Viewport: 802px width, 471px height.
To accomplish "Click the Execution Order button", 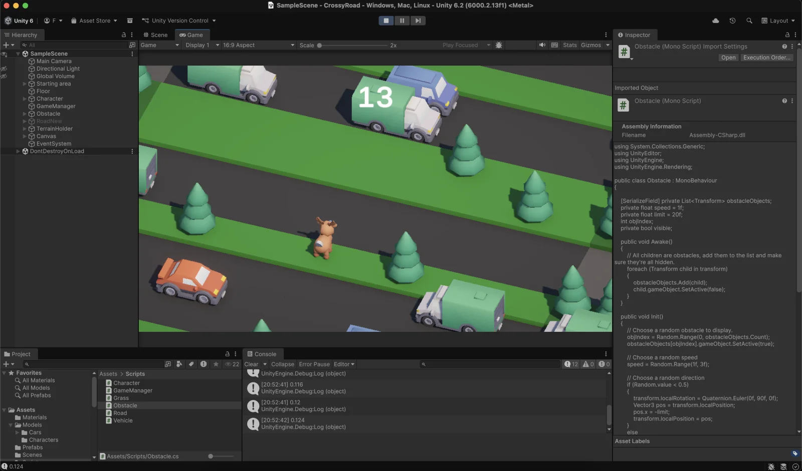I will coord(766,58).
